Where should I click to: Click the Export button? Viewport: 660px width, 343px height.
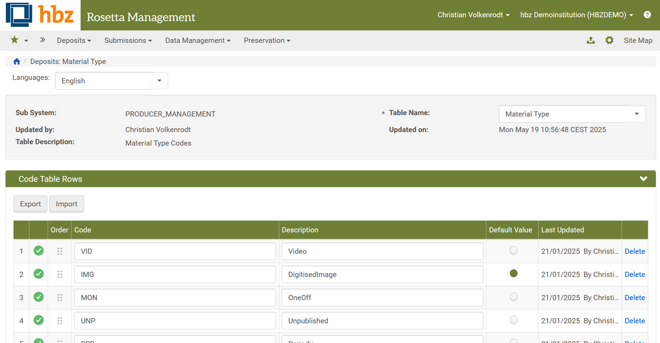pyautogui.click(x=30, y=204)
